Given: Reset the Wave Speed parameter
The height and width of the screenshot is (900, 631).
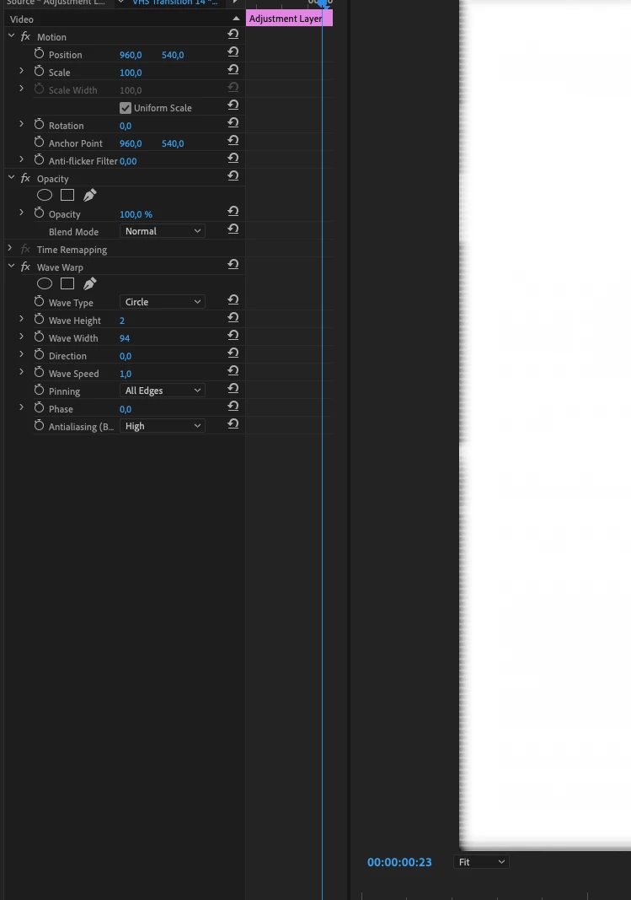Looking at the screenshot, I should coord(233,371).
